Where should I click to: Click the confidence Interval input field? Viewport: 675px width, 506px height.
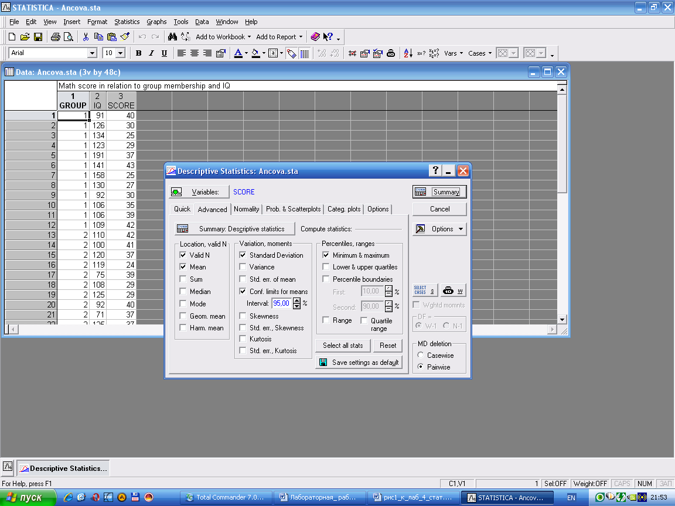point(281,303)
